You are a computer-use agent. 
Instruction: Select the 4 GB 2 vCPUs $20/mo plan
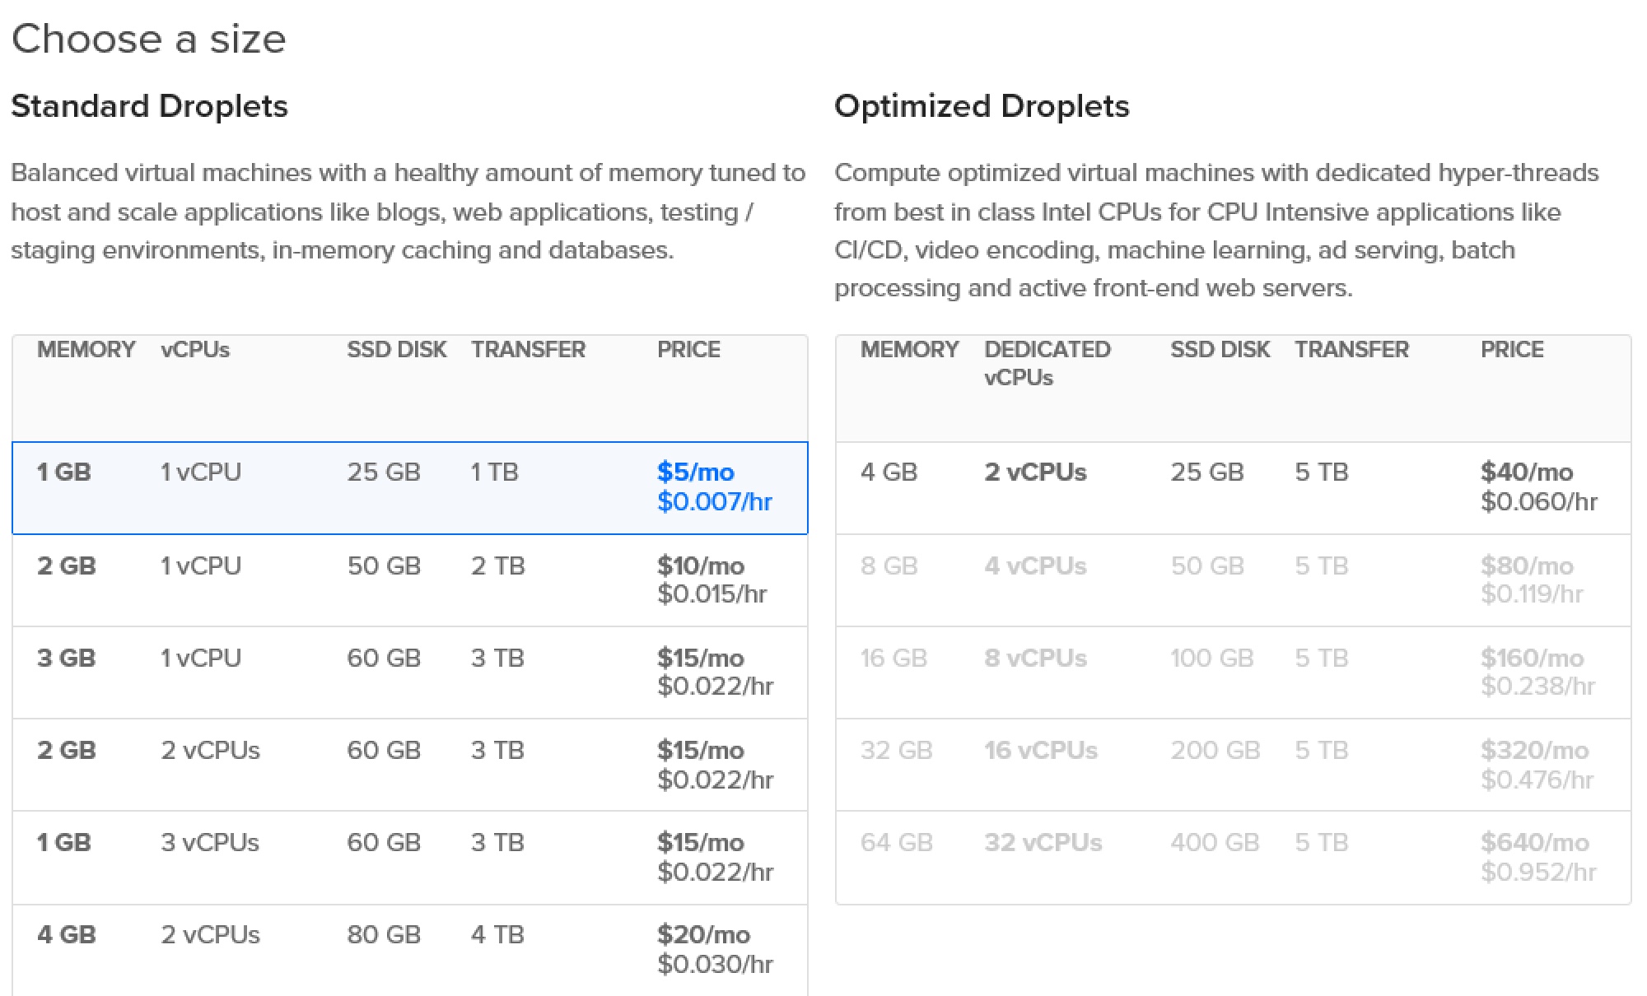point(409,949)
